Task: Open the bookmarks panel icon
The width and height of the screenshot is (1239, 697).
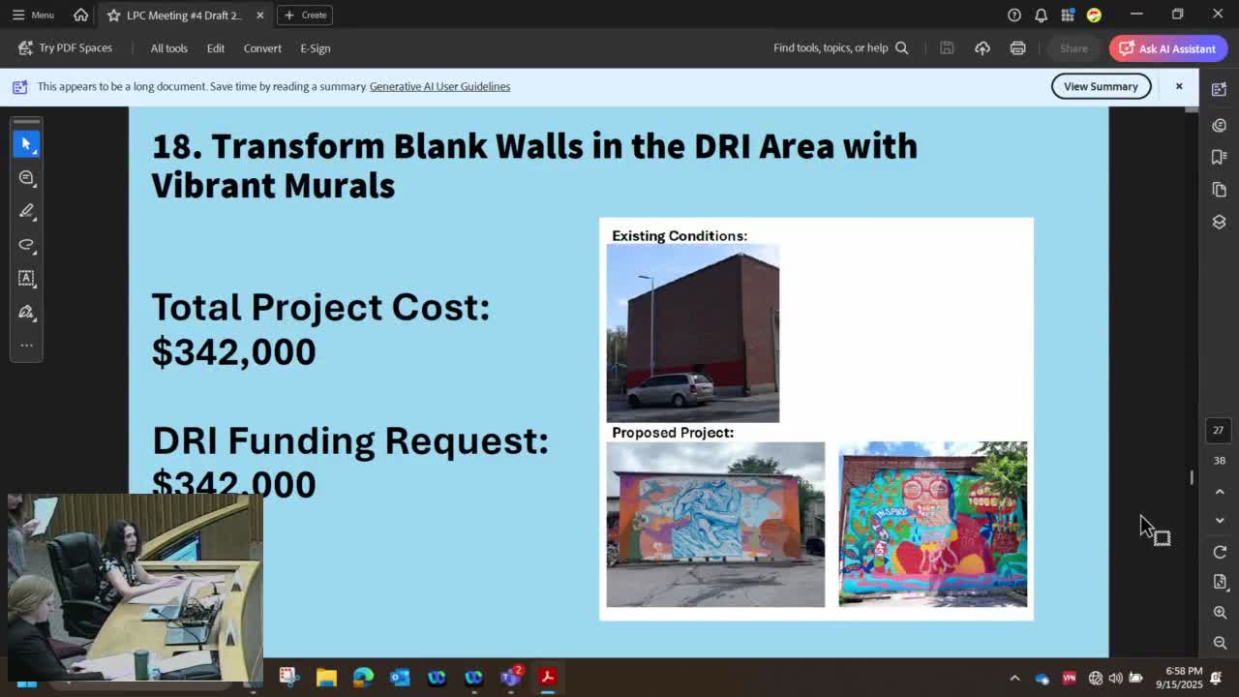Action: point(1219,157)
